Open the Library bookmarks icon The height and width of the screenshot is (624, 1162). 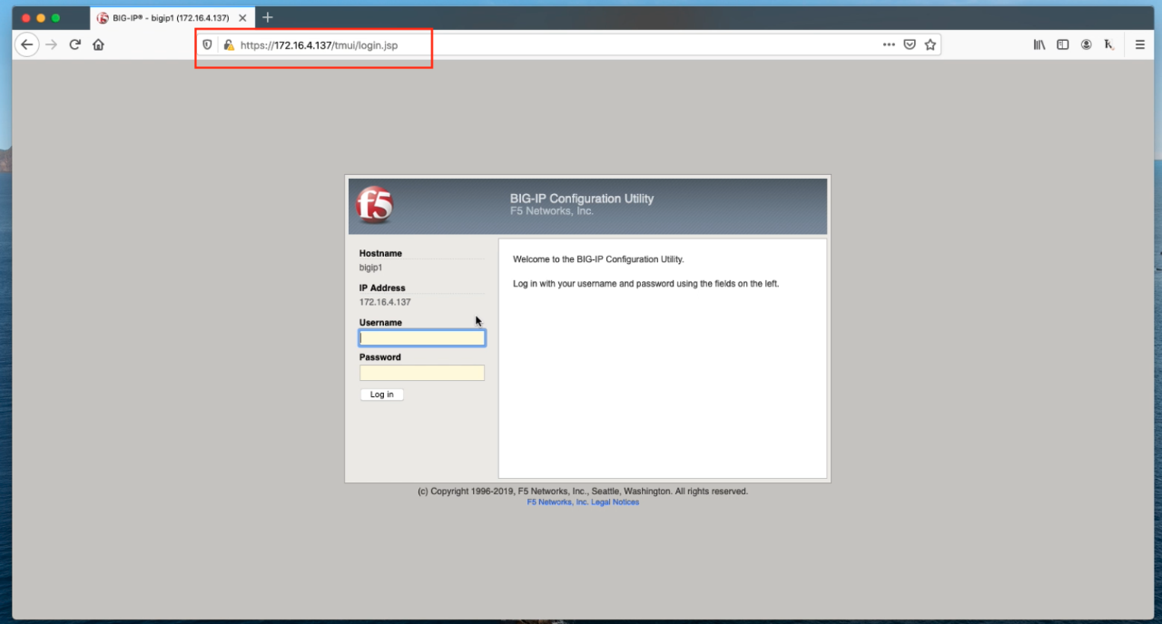tap(1039, 44)
